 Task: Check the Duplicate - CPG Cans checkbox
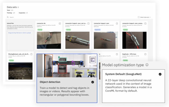tap(145, 54)
